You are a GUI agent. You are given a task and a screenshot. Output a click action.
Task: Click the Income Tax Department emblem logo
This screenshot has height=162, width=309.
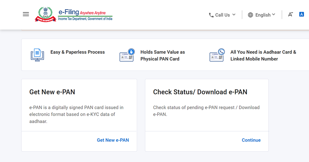click(x=45, y=14)
